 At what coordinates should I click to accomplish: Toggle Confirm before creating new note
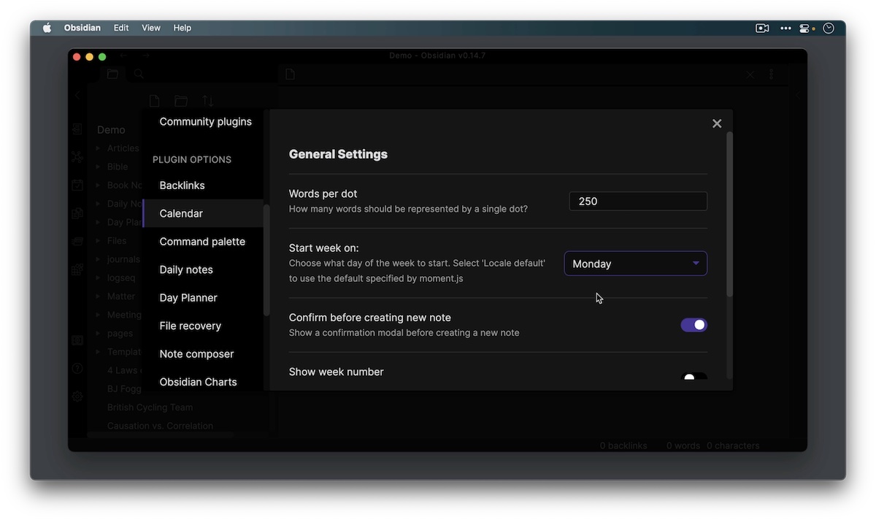[694, 325]
